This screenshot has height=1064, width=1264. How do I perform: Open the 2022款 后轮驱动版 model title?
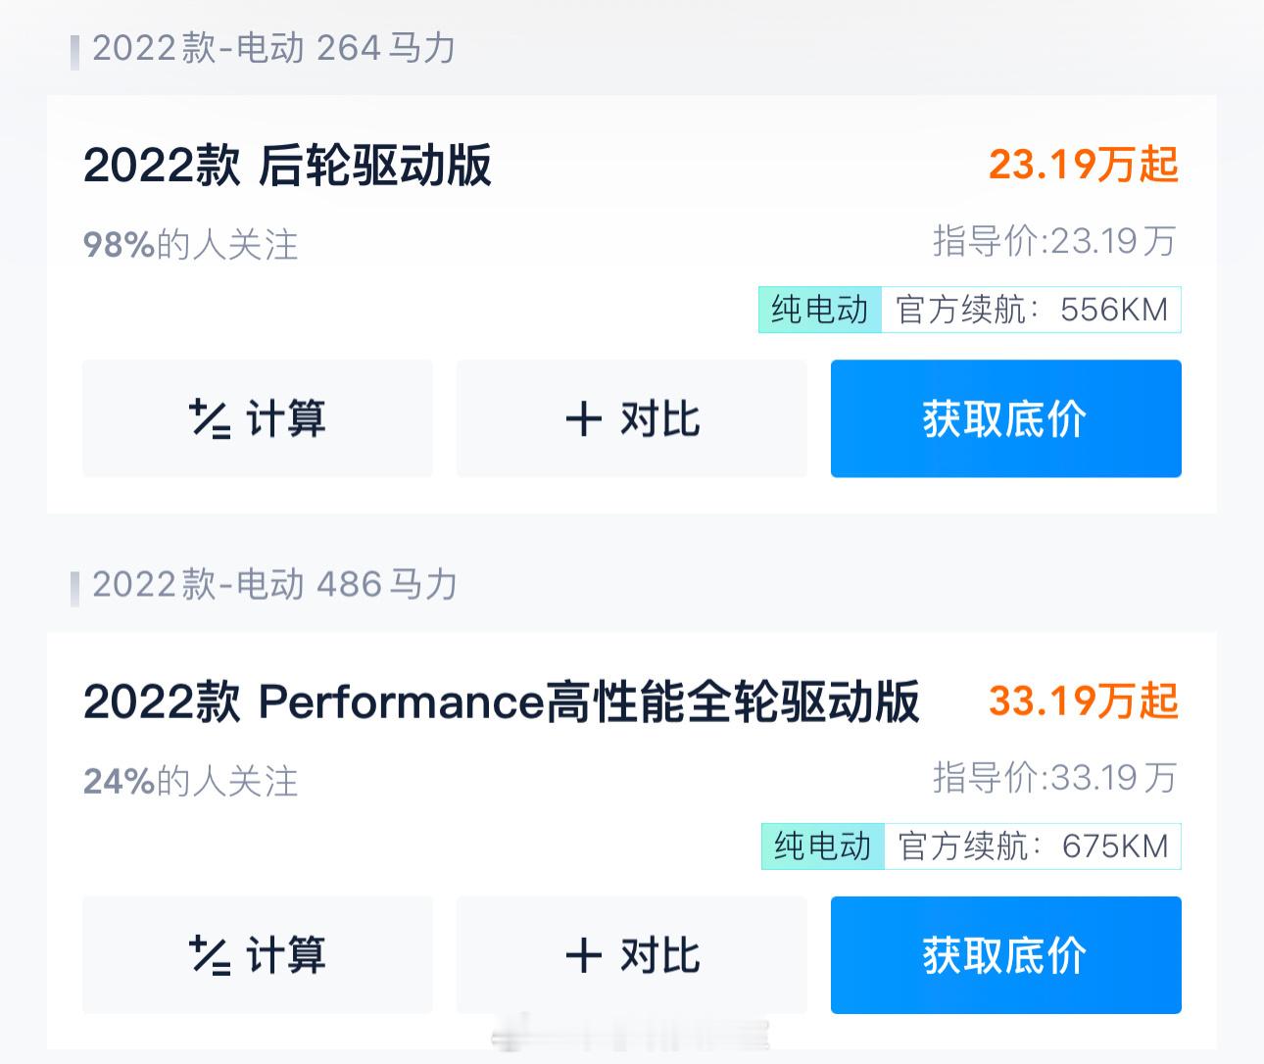(287, 165)
